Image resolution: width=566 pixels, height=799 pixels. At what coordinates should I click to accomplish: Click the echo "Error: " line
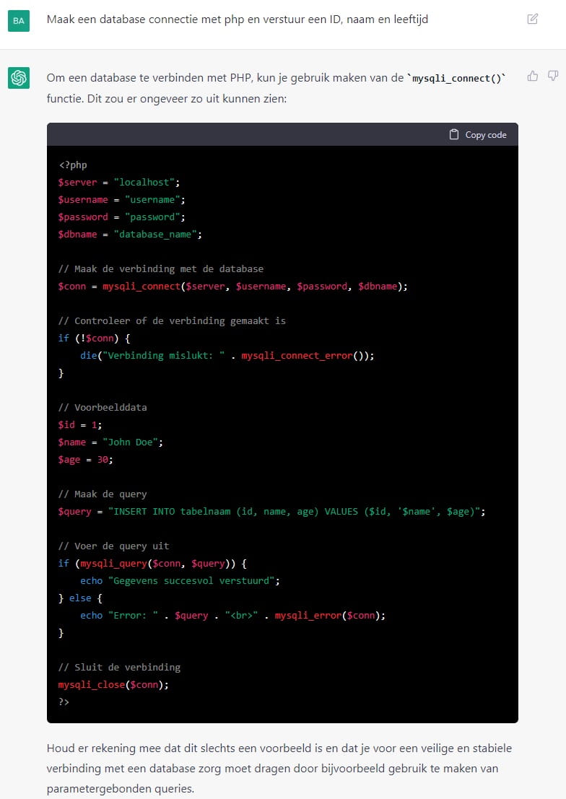(232, 616)
